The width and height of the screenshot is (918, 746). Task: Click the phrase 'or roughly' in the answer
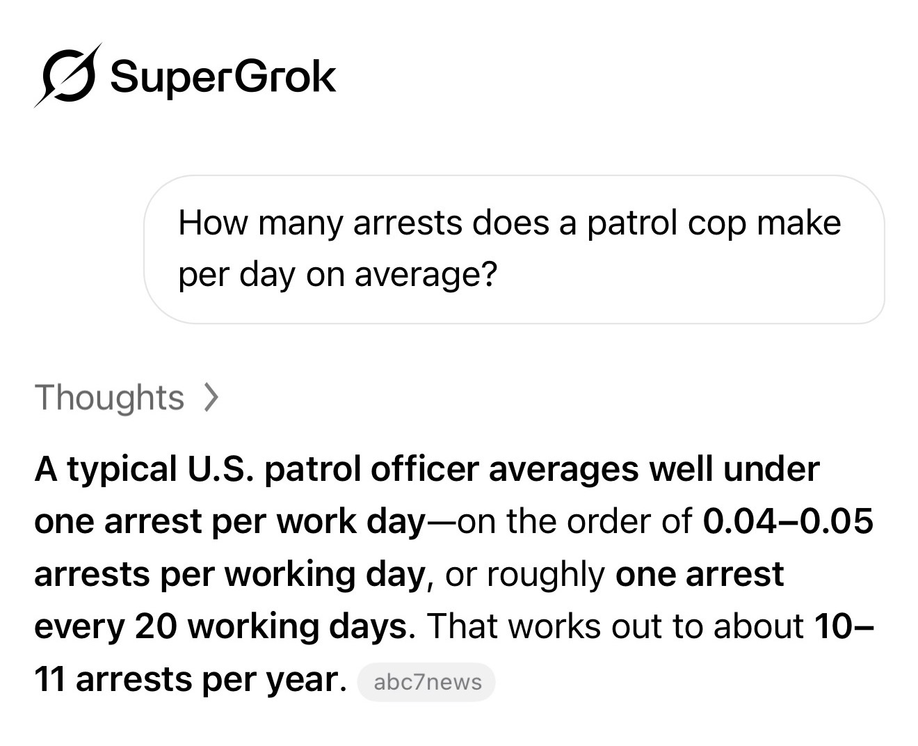(525, 574)
